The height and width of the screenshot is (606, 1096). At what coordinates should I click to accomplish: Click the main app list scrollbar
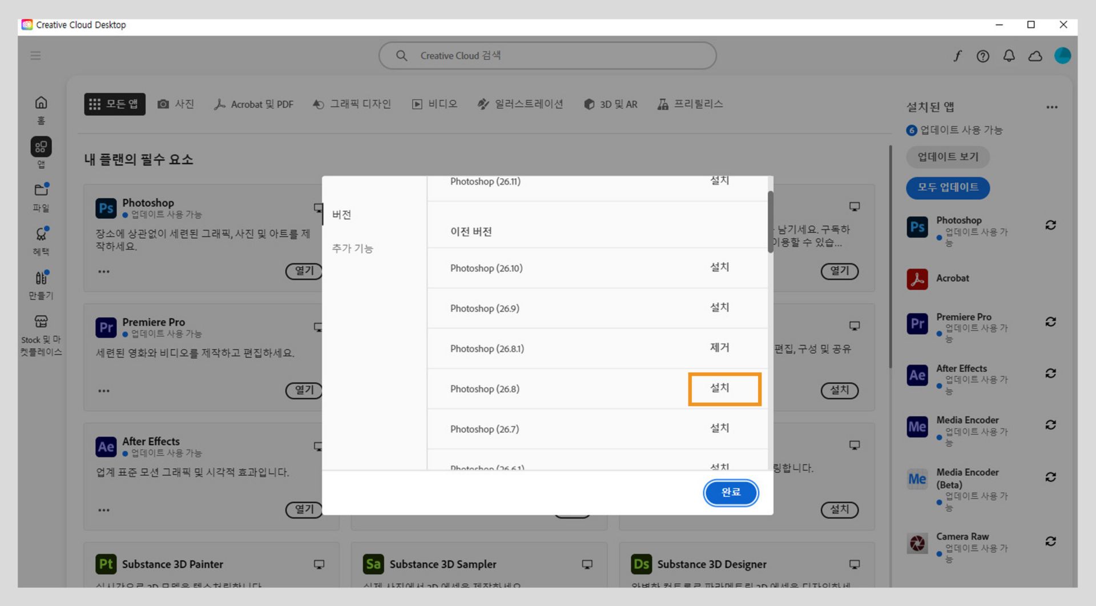(889, 257)
